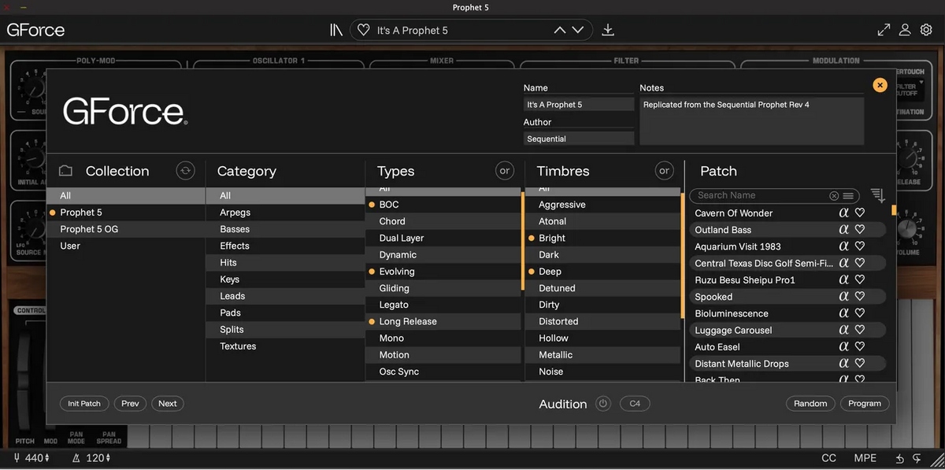This screenshot has width=945, height=470.
Task: Adjust the 440 tuning stepper
Action: [47, 458]
